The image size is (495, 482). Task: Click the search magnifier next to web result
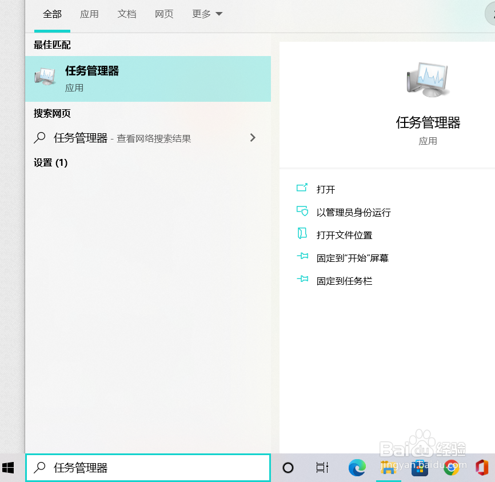39,138
